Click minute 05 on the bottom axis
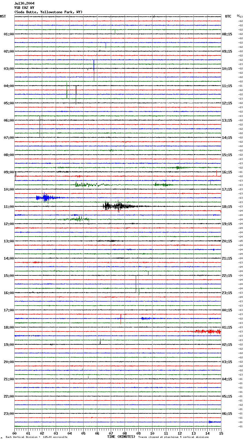244x441 pixels. tap(83, 433)
